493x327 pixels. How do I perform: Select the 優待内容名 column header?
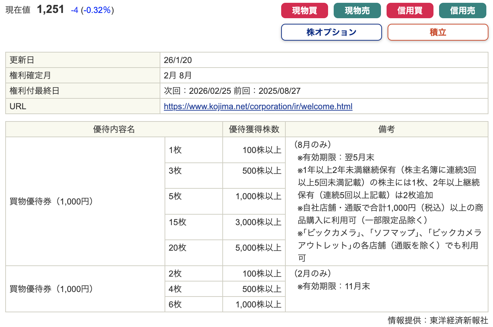point(114,129)
